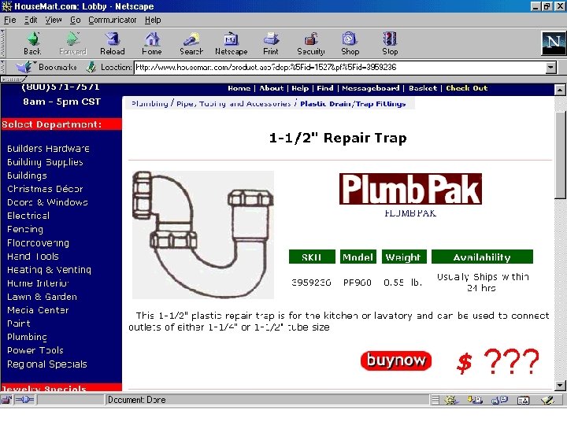Click the model number PF900
567x425 pixels.
pyautogui.click(x=358, y=283)
